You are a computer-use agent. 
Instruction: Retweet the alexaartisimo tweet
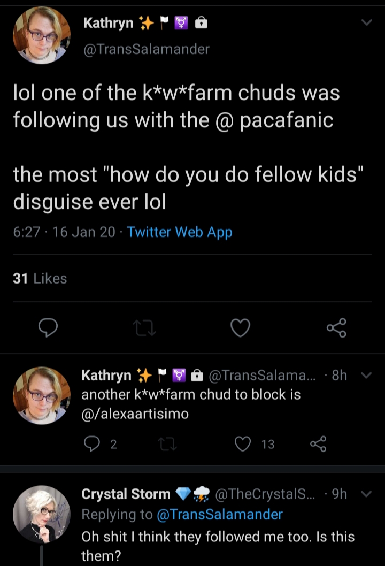coord(168,444)
